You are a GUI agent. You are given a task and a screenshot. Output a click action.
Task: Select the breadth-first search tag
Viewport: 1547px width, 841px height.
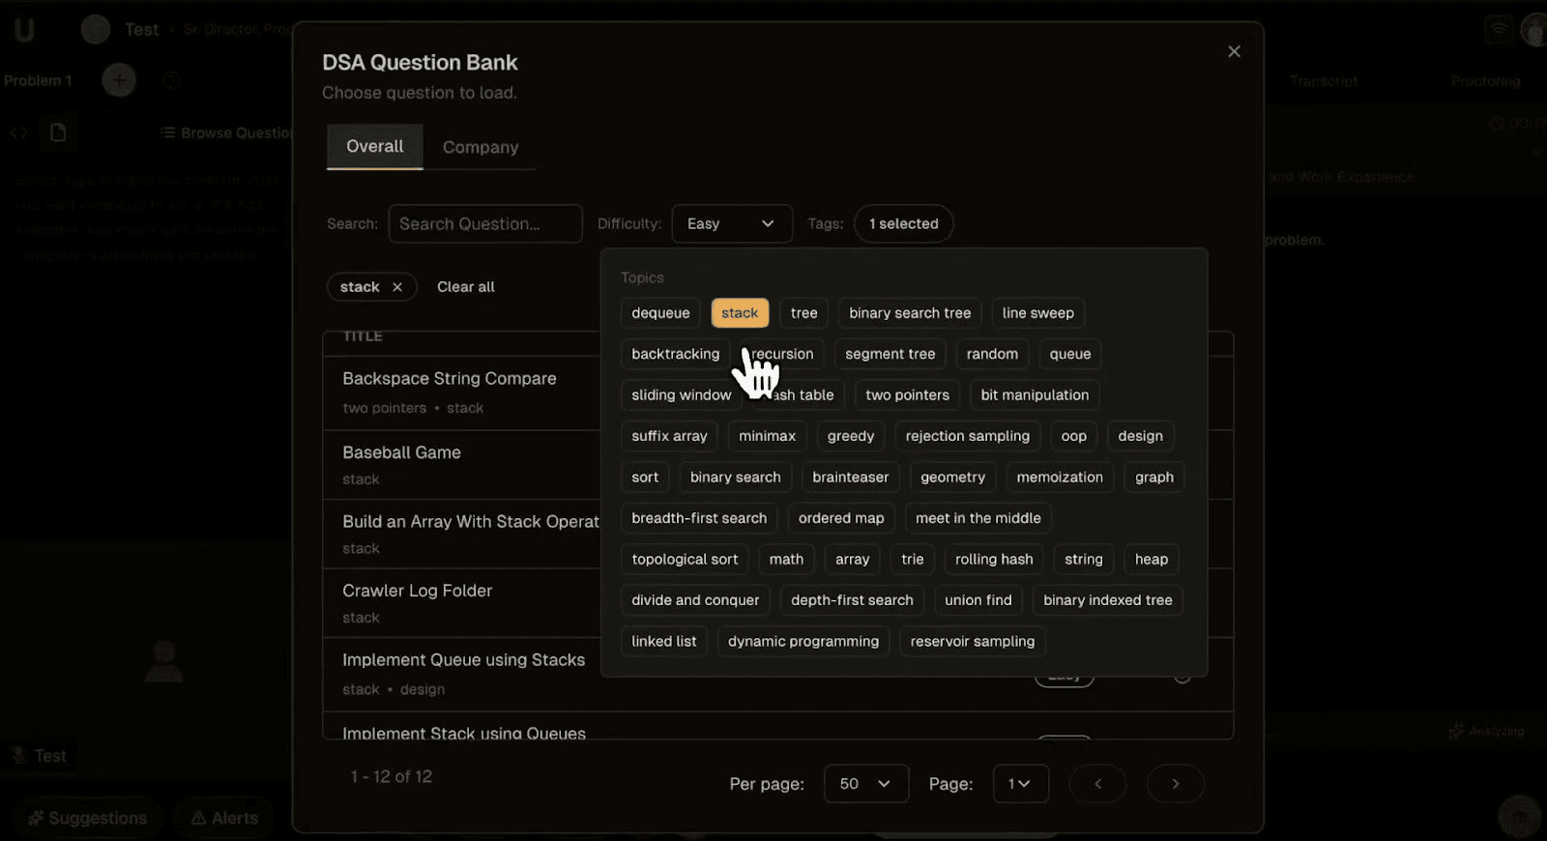tap(699, 518)
